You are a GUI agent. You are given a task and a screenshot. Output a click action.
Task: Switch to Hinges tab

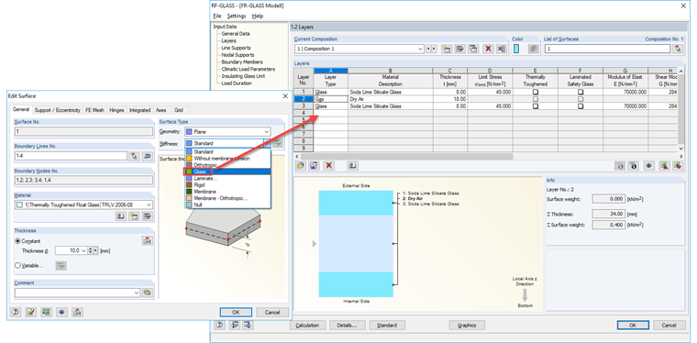pos(116,110)
